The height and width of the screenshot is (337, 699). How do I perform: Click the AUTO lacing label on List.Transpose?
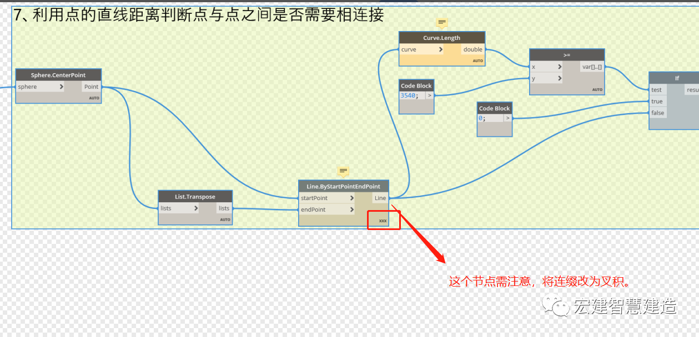(225, 219)
